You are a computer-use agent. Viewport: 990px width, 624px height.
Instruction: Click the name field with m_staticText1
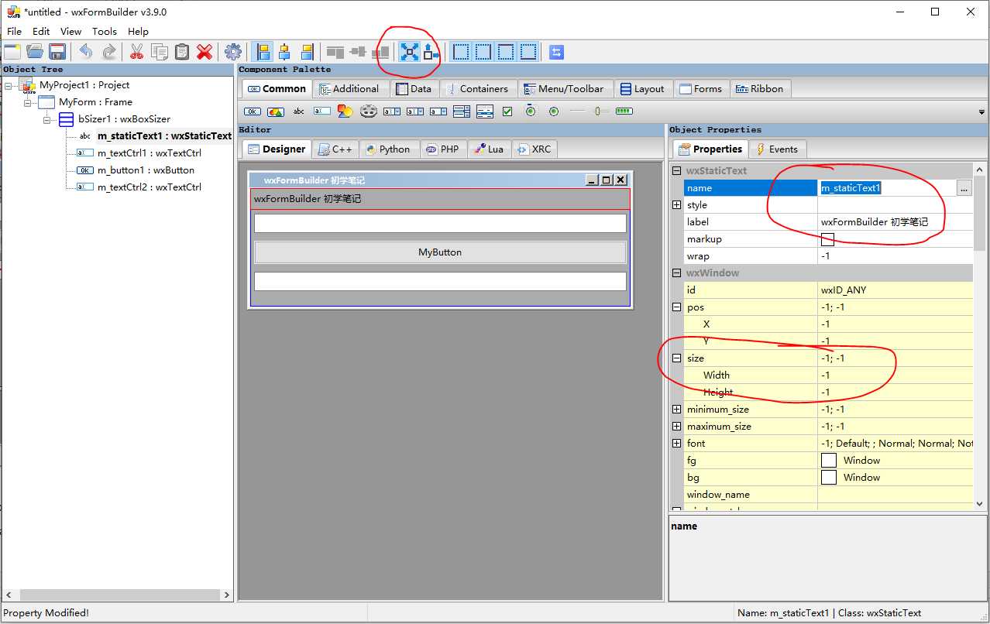(x=888, y=188)
